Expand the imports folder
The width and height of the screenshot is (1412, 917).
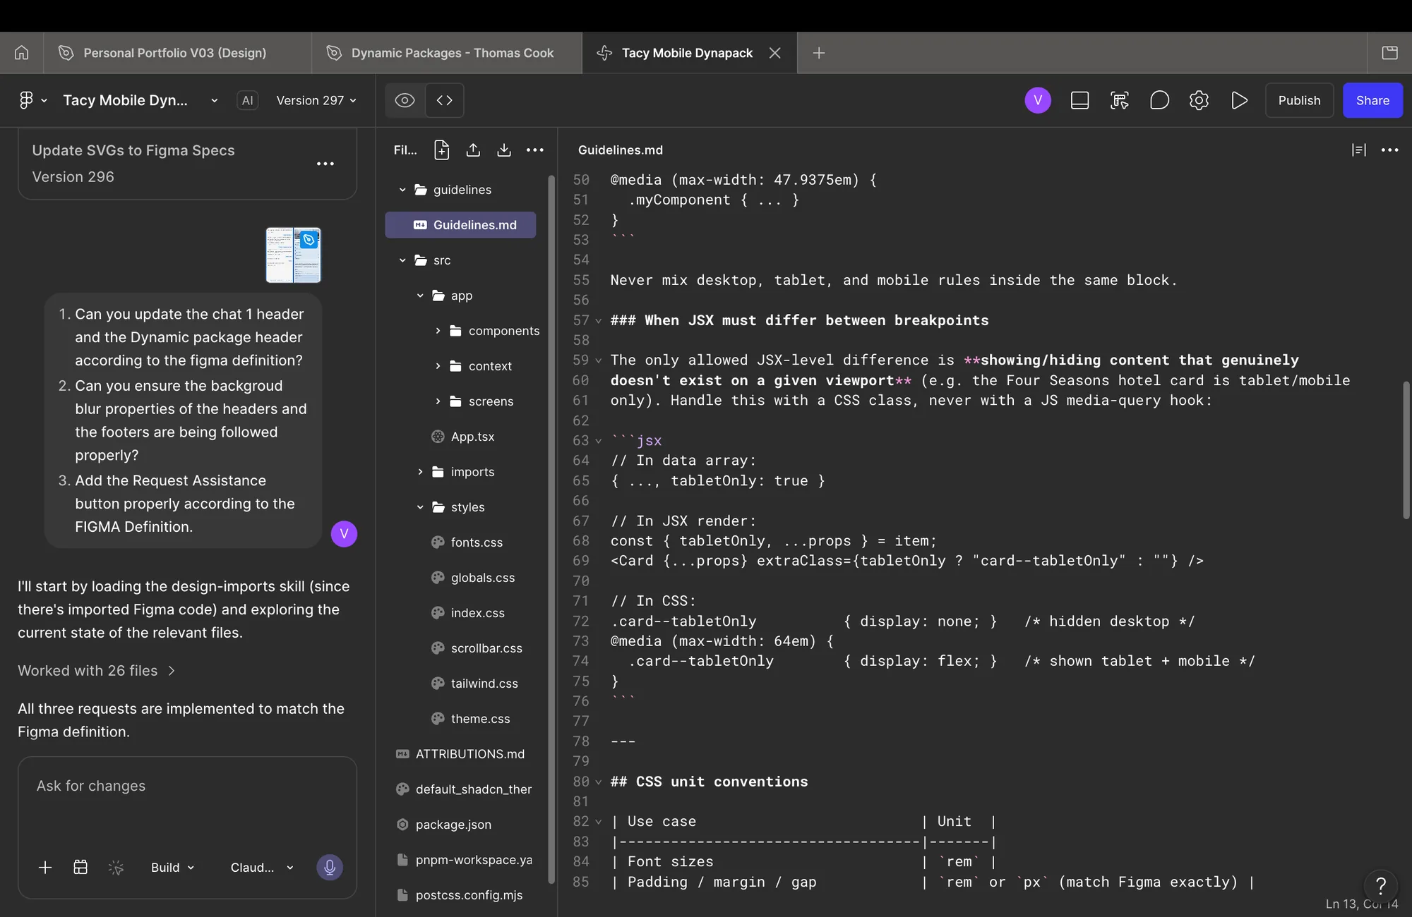click(x=420, y=472)
